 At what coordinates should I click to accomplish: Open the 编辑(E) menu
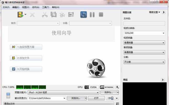(x=16, y=7)
